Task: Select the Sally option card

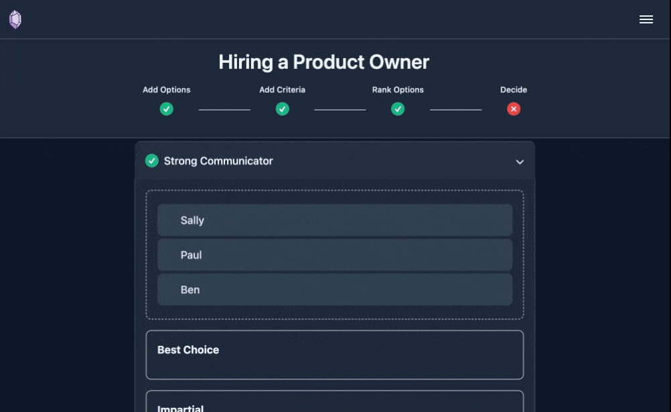Action: 335,220
